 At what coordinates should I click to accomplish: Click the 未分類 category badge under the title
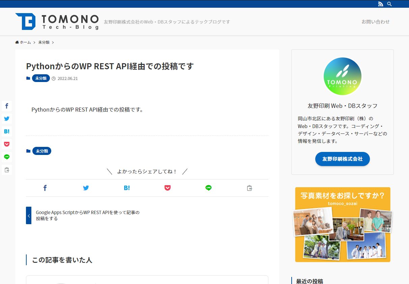tap(40, 78)
